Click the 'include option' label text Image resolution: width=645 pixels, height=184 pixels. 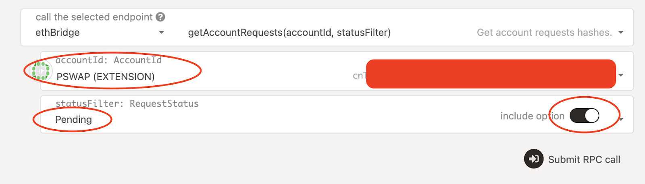[x=532, y=116]
